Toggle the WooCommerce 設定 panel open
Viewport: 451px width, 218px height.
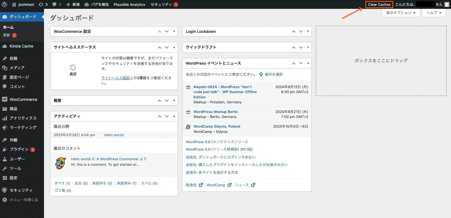tap(174, 31)
